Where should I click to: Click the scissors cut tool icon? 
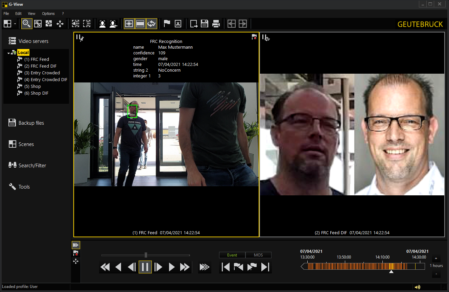(178, 24)
